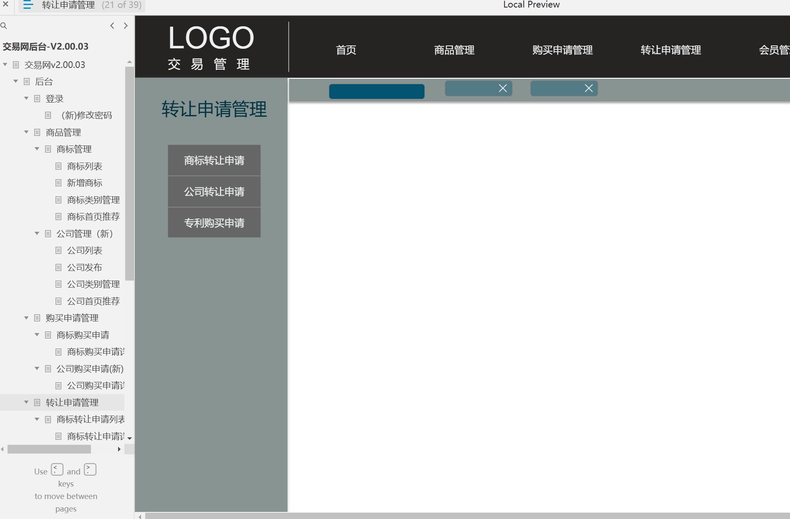Viewport: 790px width, 519px height.
Task: Open 会员管理 in top navigation
Action: pyautogui.click(x=774, y=50)
